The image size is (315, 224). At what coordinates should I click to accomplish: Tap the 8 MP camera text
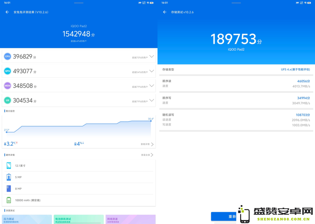pyautogui.click(x=18, y=189)
